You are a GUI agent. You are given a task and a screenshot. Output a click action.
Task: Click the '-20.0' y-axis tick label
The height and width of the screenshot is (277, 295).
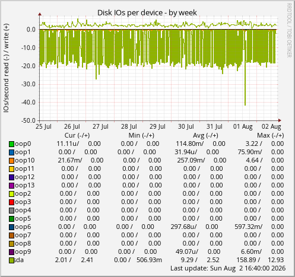[x=28, y=66]
